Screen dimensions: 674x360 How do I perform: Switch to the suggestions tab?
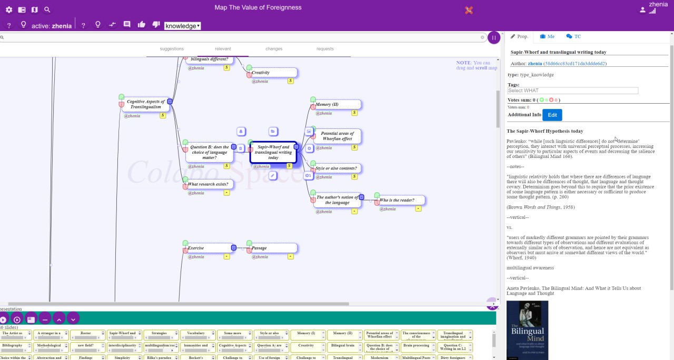tap(172, 49)
